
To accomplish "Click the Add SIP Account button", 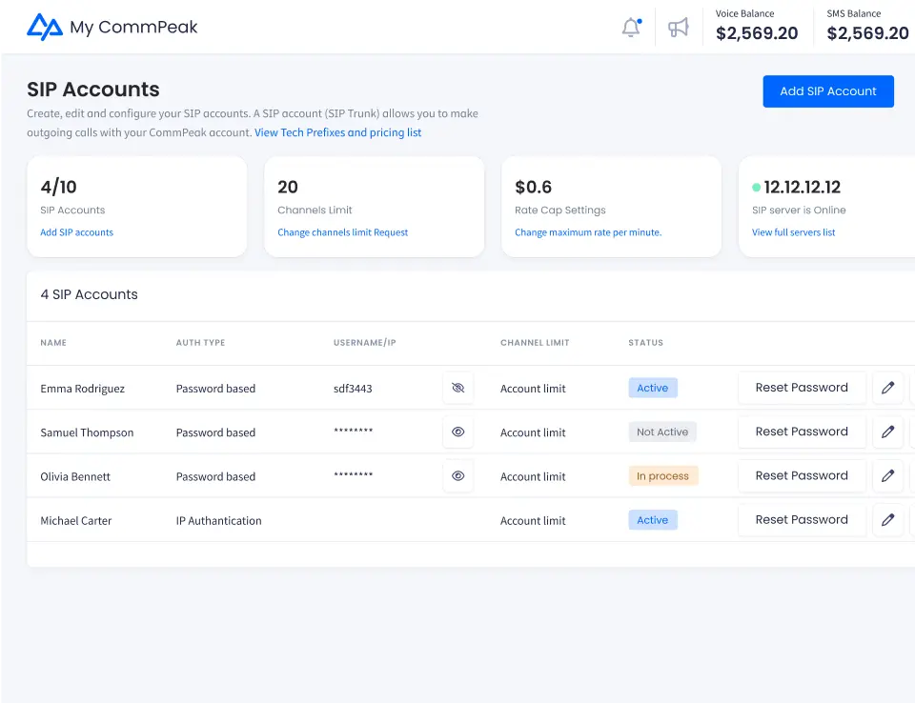I will tap(828, 91).
